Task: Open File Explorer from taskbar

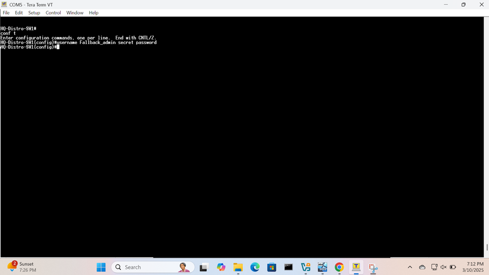Action: (x=238, y=267)
